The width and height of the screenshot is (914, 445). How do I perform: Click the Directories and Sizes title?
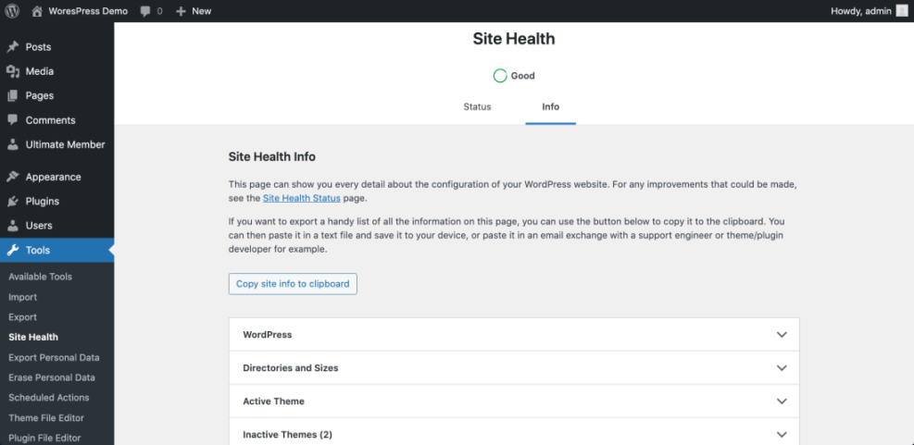click(x=290, y=368)
